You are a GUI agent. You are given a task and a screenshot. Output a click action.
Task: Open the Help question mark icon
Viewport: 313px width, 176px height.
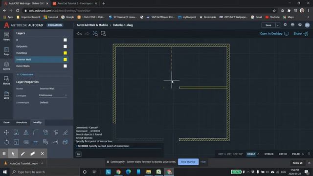click(300, 25)
